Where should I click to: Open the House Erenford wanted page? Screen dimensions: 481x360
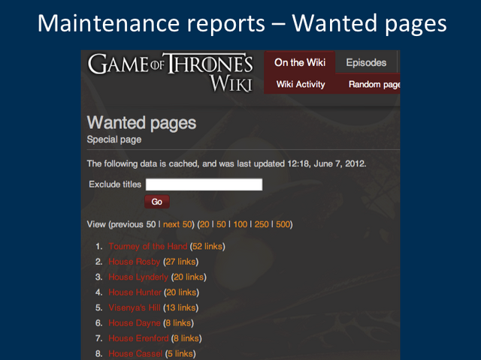[x=138, y=338]
